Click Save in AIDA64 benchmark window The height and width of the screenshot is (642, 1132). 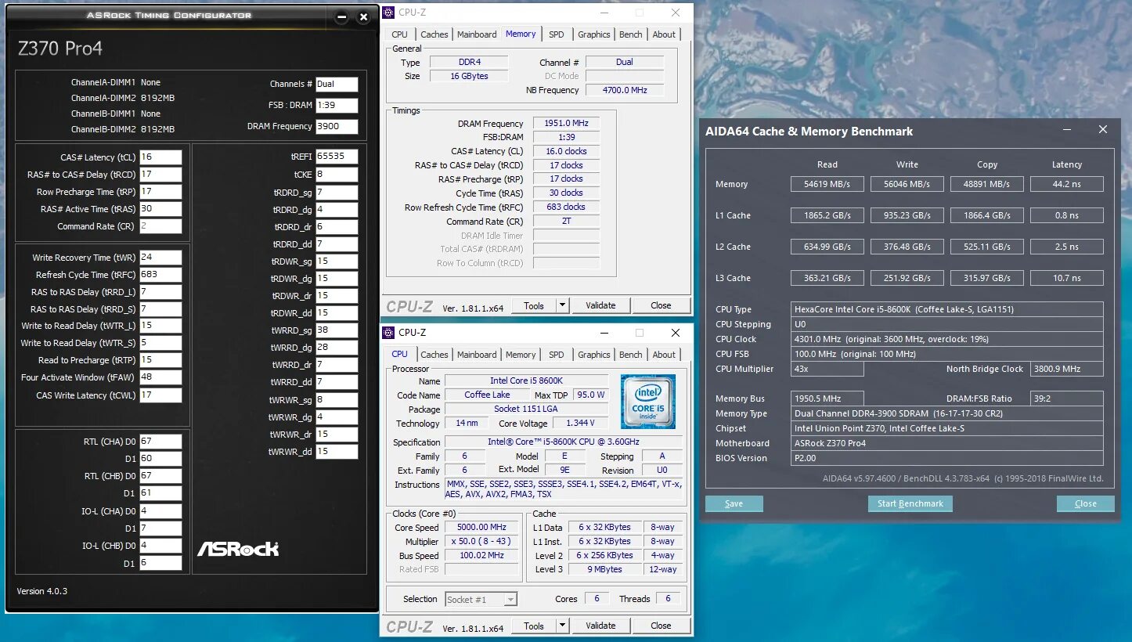coord(734,503)
